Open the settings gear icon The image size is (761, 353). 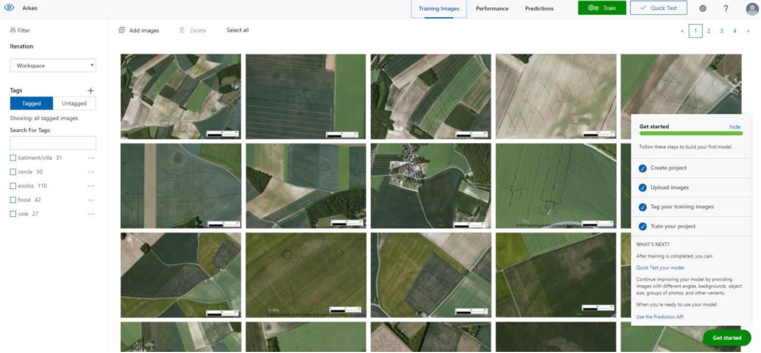(703, 8)
